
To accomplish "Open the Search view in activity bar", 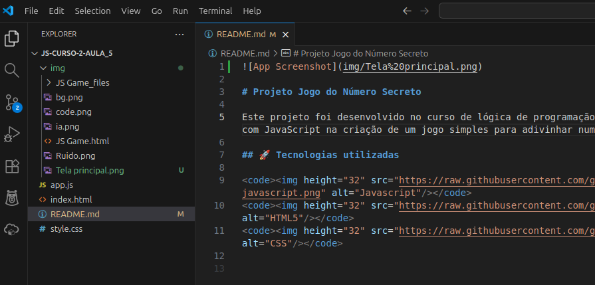I will click(12, 70).
